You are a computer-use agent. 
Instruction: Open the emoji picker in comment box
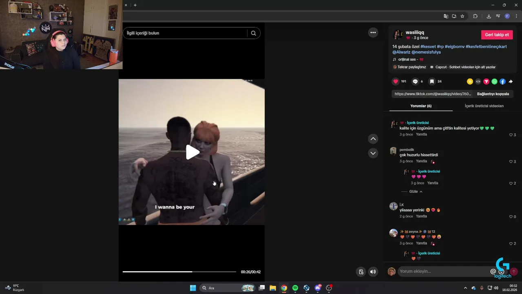502,271
